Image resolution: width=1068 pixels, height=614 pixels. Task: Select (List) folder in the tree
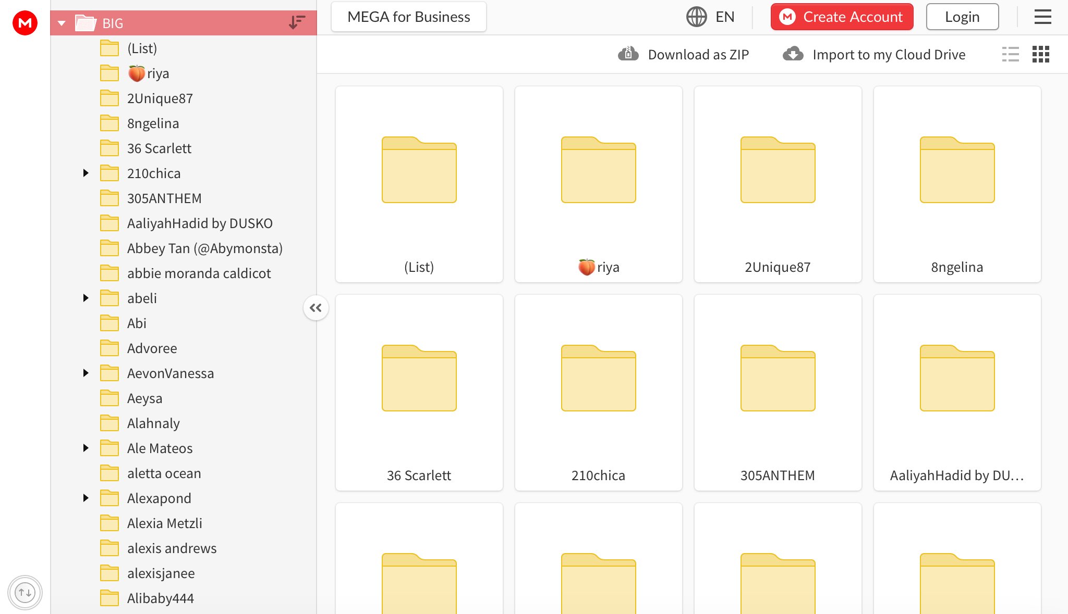(184, 48)
